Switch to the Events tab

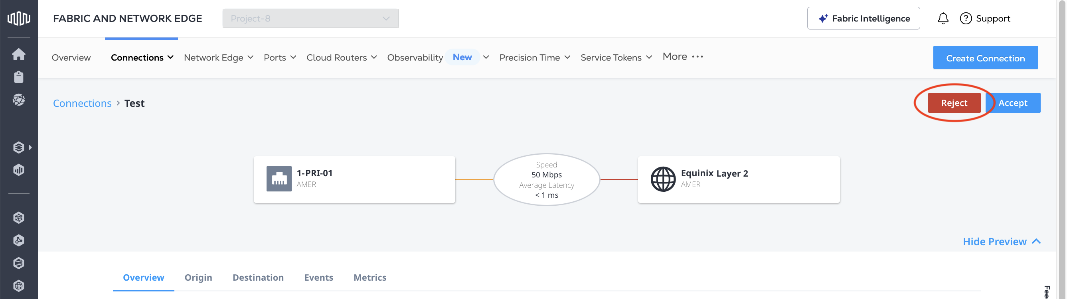318,277
